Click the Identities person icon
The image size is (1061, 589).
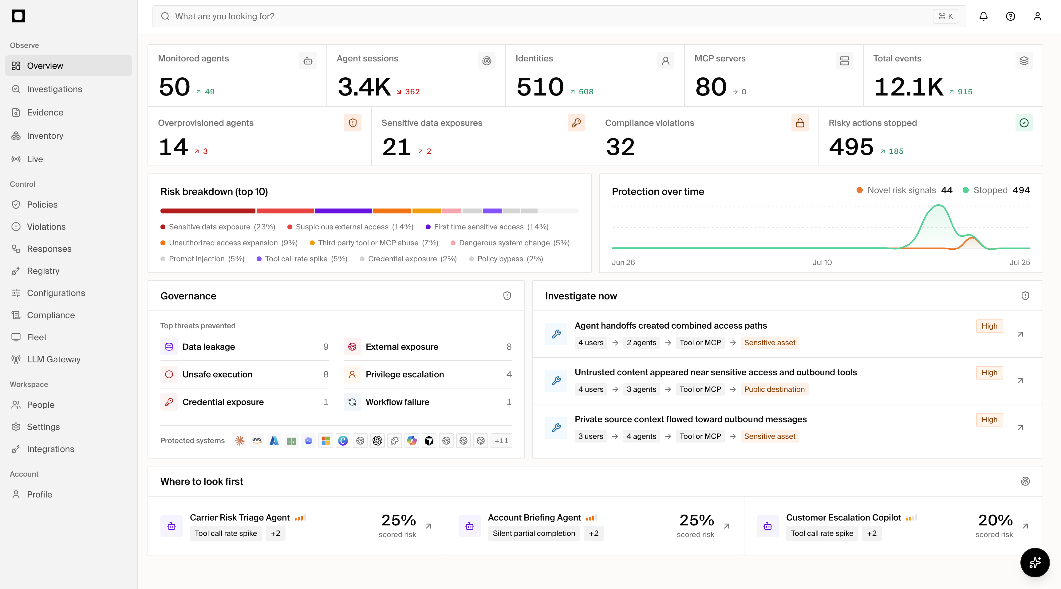coord(666,61)
